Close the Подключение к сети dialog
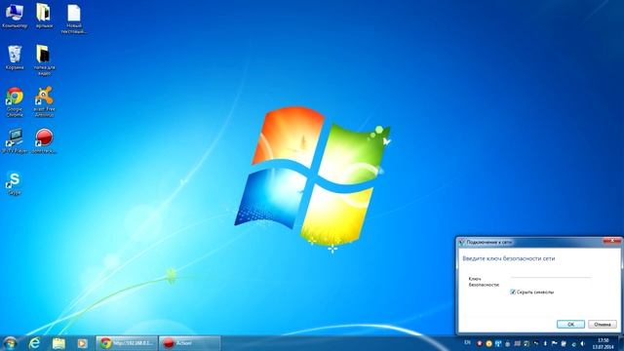Viewport: 624px width, 351px height. point(611,241)
